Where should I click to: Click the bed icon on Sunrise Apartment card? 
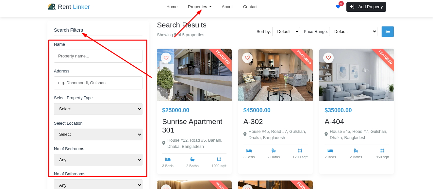168,159
